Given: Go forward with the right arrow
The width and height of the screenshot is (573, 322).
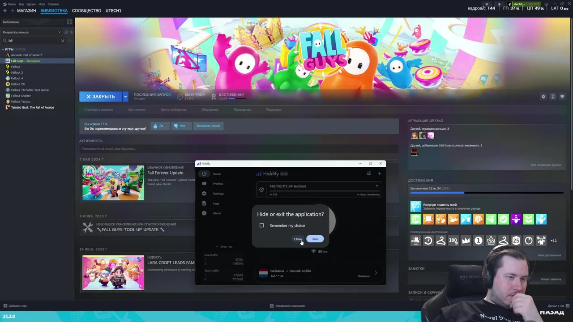Looking at the screenshot, I should 12,11.
